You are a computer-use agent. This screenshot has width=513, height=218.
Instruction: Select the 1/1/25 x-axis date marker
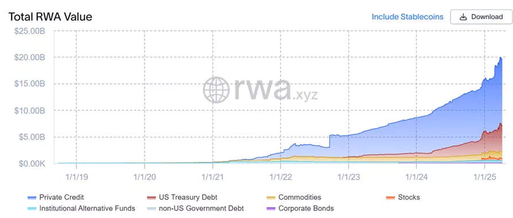(484, 177)
